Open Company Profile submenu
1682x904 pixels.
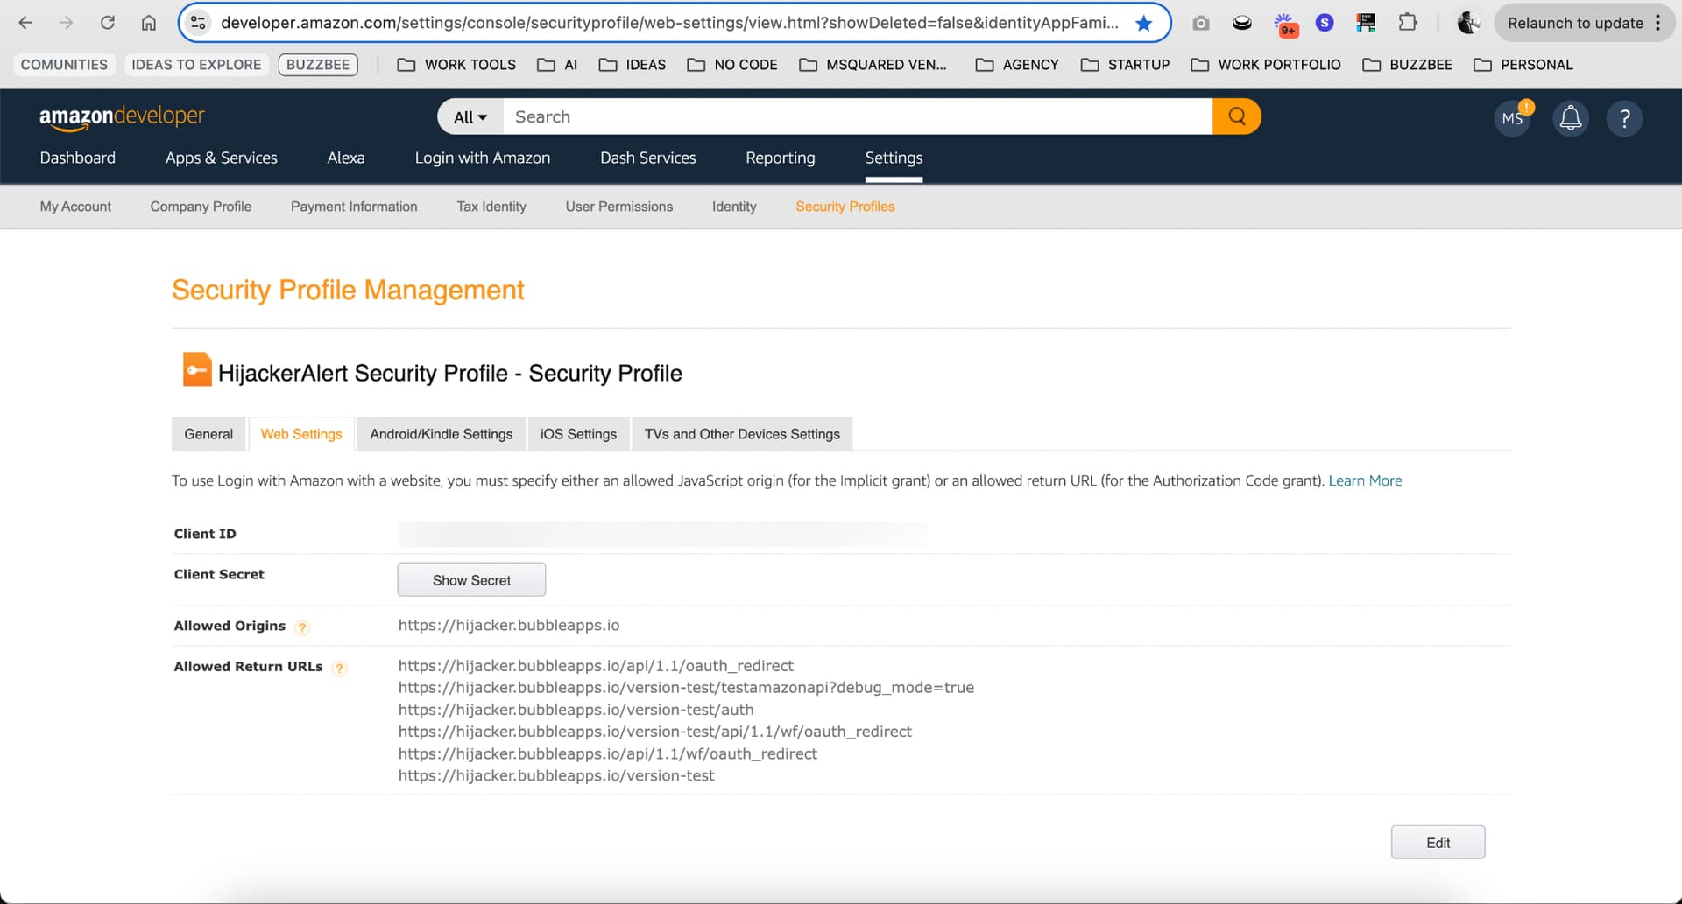click(x=201, y=207)
